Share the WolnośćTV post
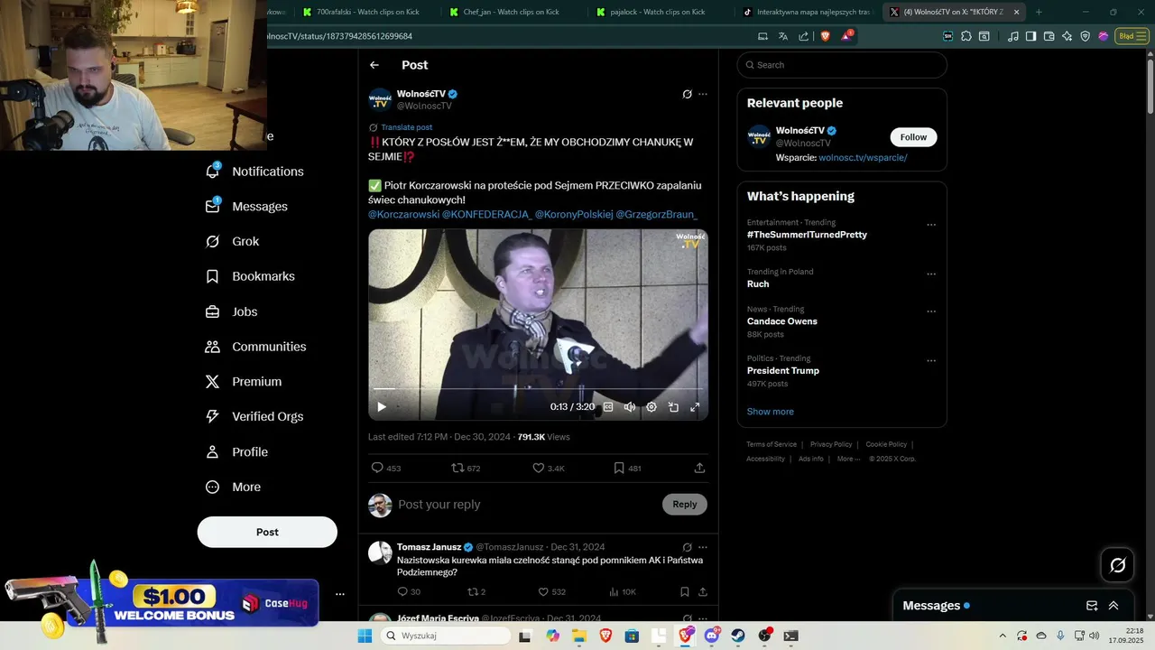1155x650 pixels. 699,468
